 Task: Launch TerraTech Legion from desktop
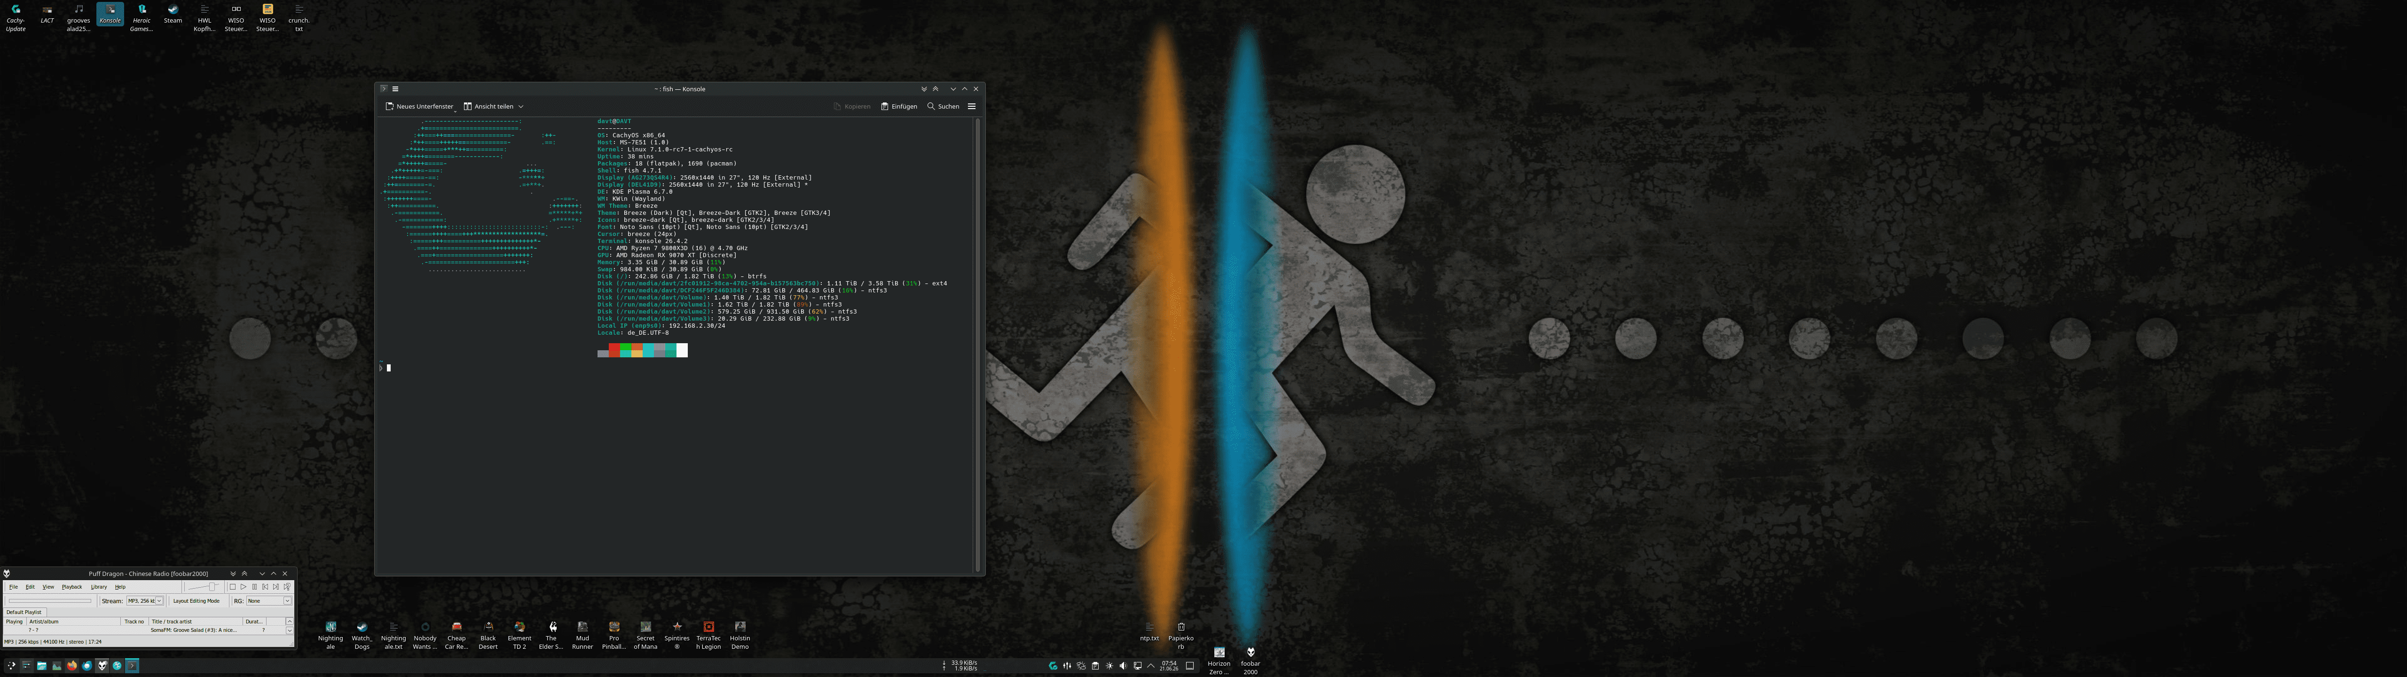pyautogui.click(x=708, y=635)
